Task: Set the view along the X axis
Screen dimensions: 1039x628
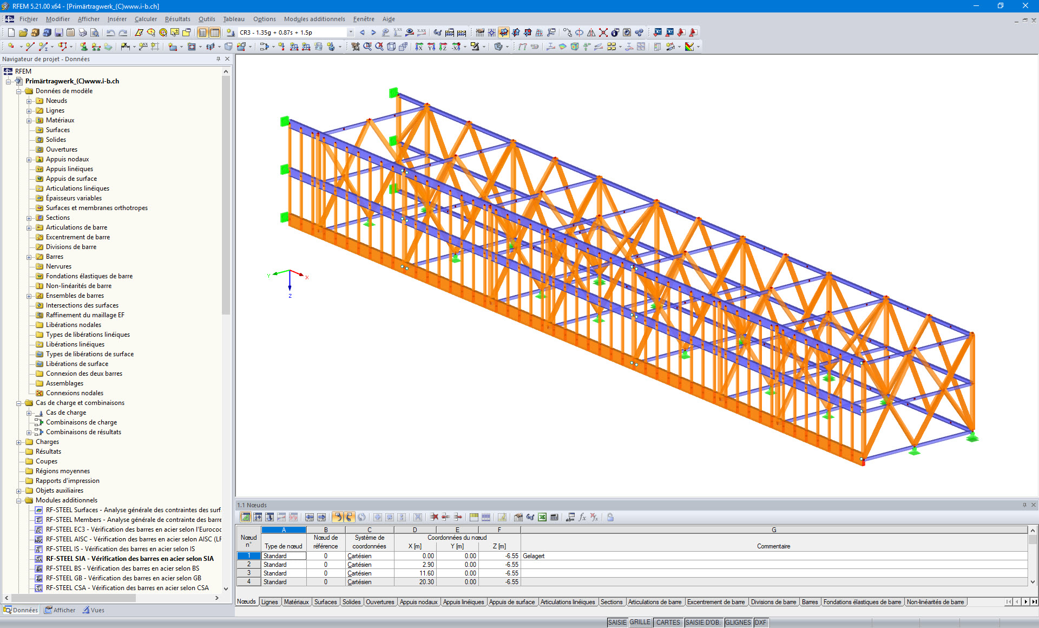Action: tap(420, 47)
